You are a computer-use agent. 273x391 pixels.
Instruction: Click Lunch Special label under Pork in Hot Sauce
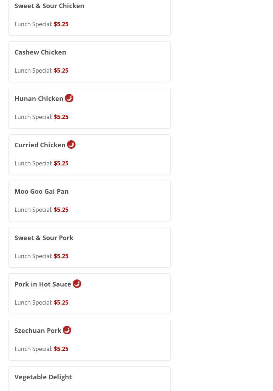pos(33,302)
